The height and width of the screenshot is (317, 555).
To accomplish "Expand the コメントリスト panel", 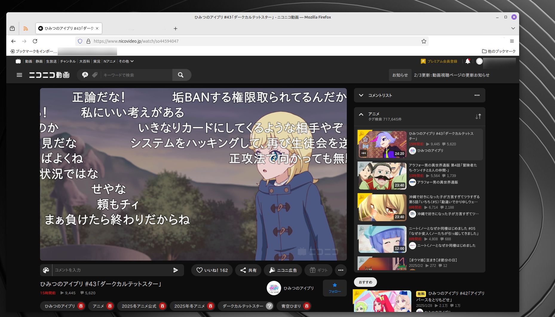I will click(361, 95).
